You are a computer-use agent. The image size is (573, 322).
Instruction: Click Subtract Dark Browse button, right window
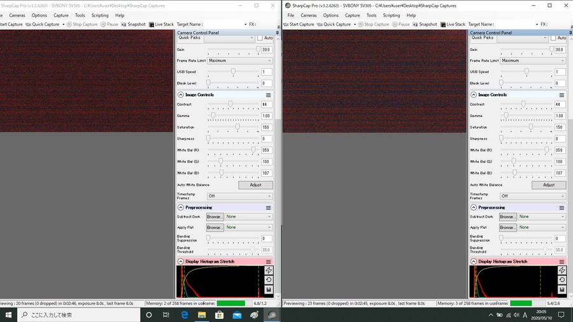click(508, 217)
